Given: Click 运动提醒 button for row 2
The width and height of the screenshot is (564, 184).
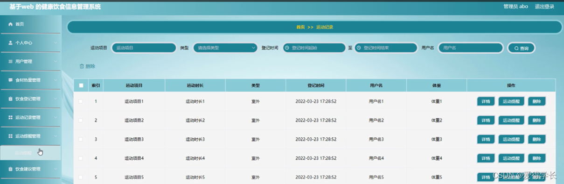Looking at the screenshot, I should tap(511, 120).
